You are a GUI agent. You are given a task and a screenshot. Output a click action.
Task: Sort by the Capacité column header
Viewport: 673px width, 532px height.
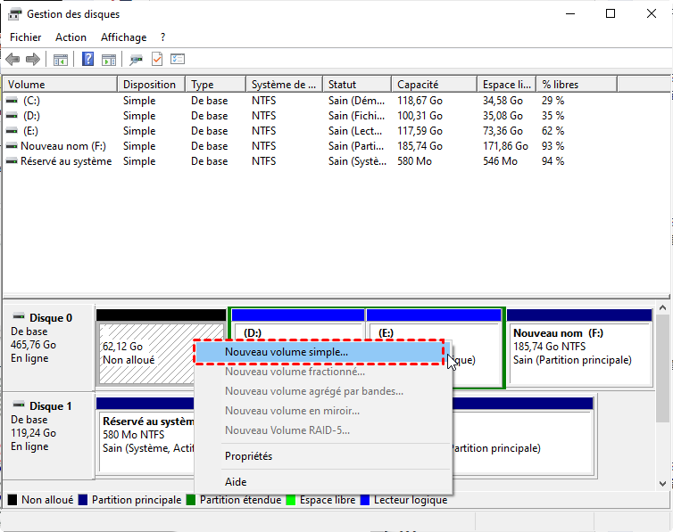[x=435, y=85]
